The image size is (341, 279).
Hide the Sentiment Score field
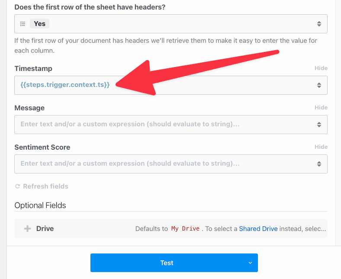(321, 147)
